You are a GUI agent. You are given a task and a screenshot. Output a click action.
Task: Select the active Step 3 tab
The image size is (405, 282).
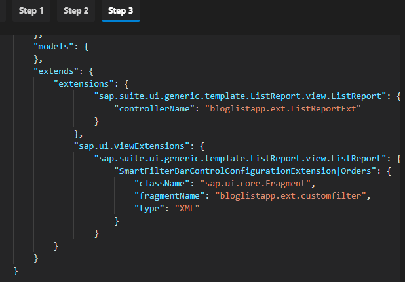(121, 10)
